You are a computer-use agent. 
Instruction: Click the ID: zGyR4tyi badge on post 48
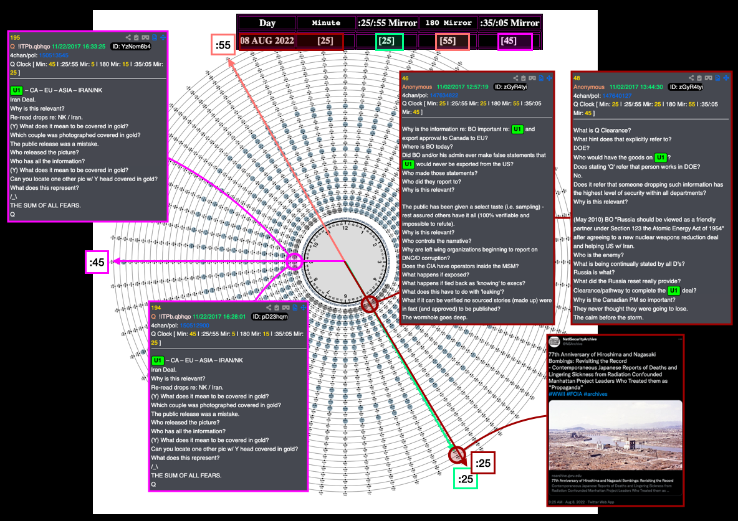686,87
